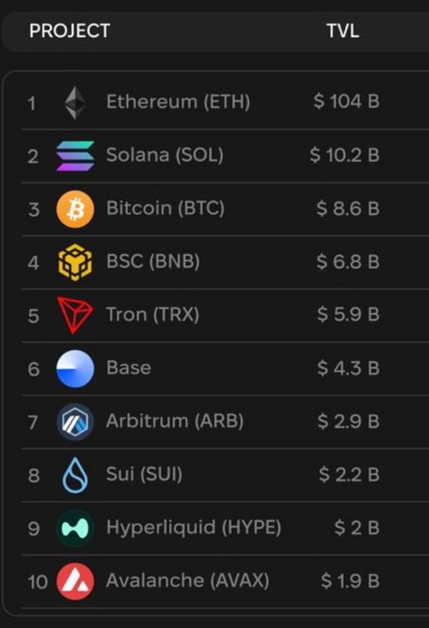Click the $ 5.9 B Tron TVL value

click(x=348, y=315)
